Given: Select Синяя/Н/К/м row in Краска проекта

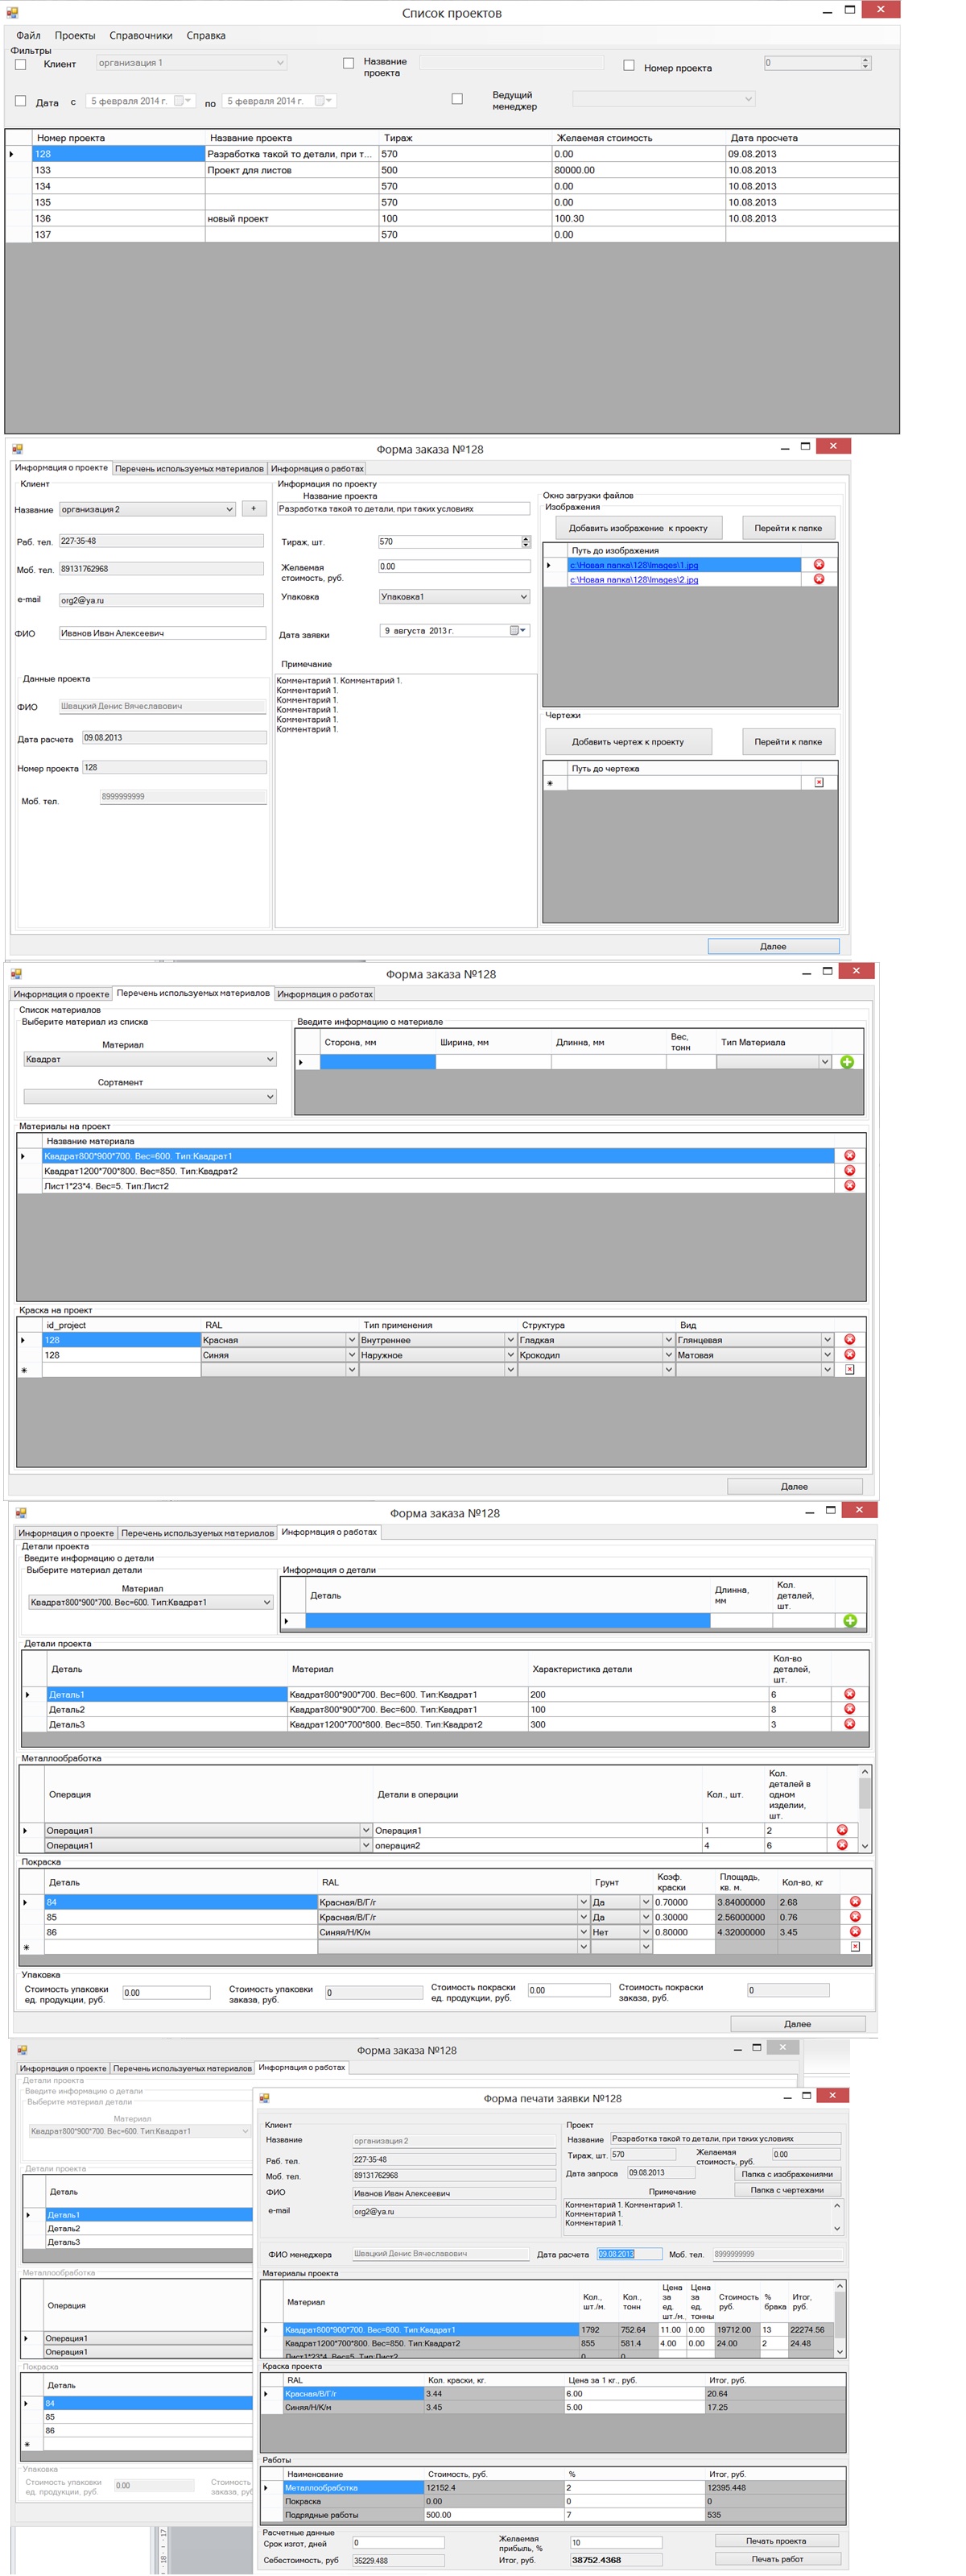Looking at the screenshot, I should 553,2407.
